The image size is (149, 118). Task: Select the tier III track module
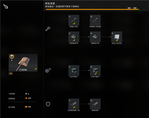point(95,104)
